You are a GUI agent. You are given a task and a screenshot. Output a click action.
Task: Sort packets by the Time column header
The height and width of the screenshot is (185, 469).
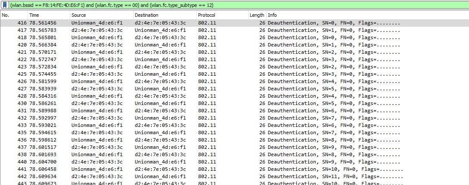click(49, 15)
